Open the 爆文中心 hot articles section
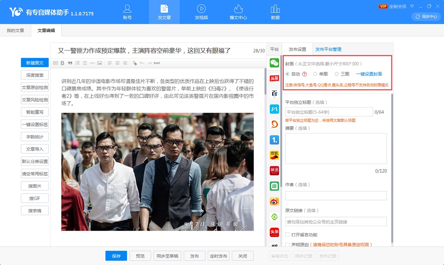 click(x=238, y=12)
